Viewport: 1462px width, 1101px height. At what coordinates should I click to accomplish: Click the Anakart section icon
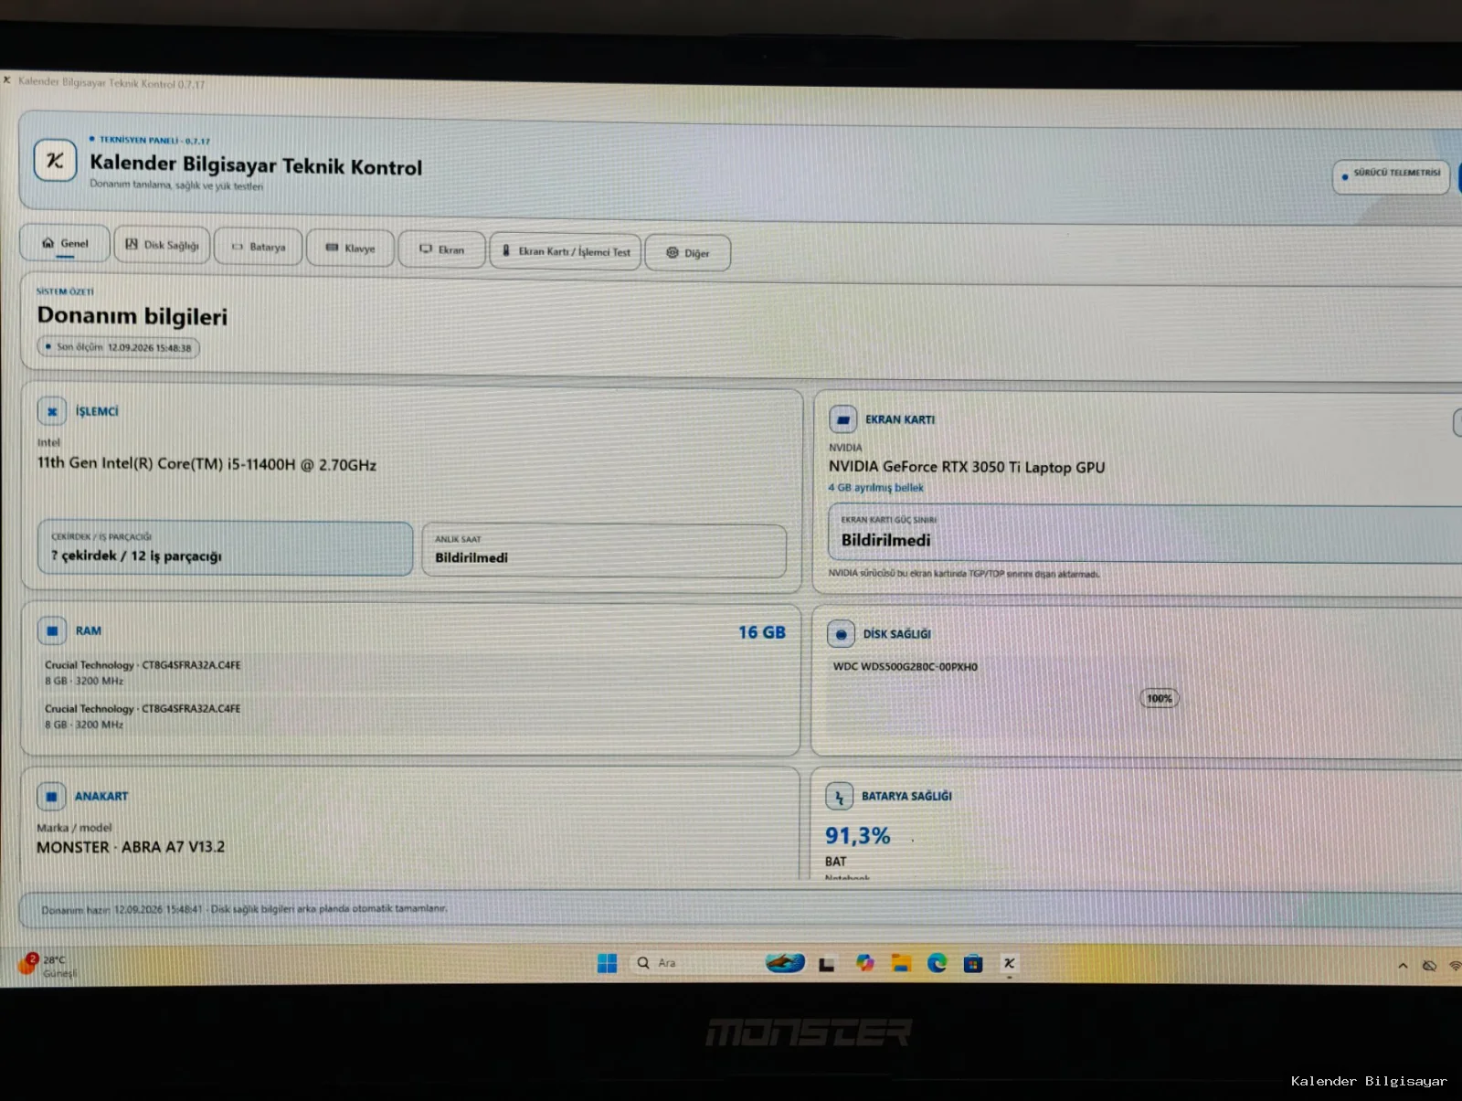click(x=51, y=797)
